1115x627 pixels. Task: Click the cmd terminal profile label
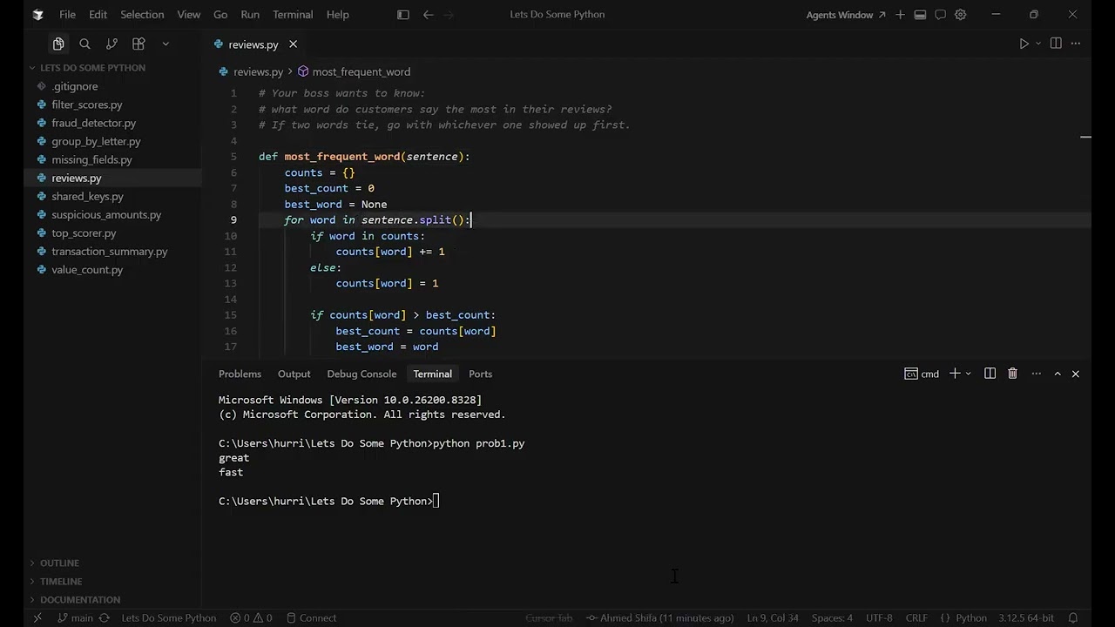[922, 374]
